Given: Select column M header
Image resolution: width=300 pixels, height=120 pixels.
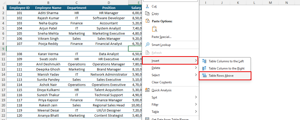Looking at the screenshot, I should click(x=270, y=3).
